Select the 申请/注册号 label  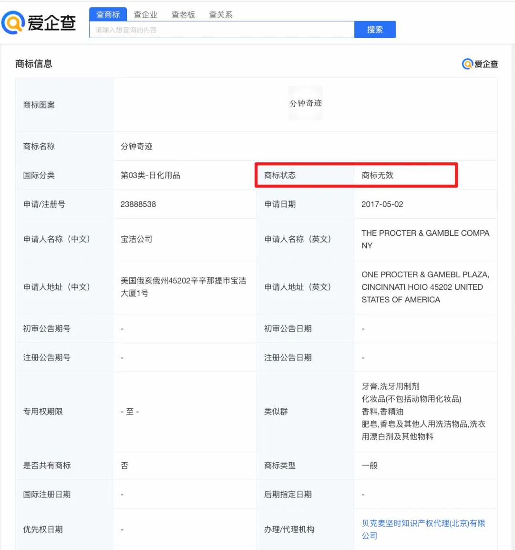click(x=44, y=204)
